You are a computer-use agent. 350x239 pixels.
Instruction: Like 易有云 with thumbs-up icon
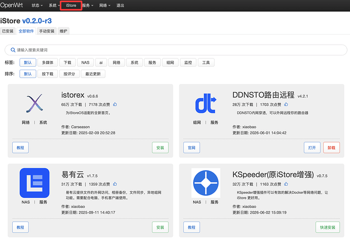(115, 184)
